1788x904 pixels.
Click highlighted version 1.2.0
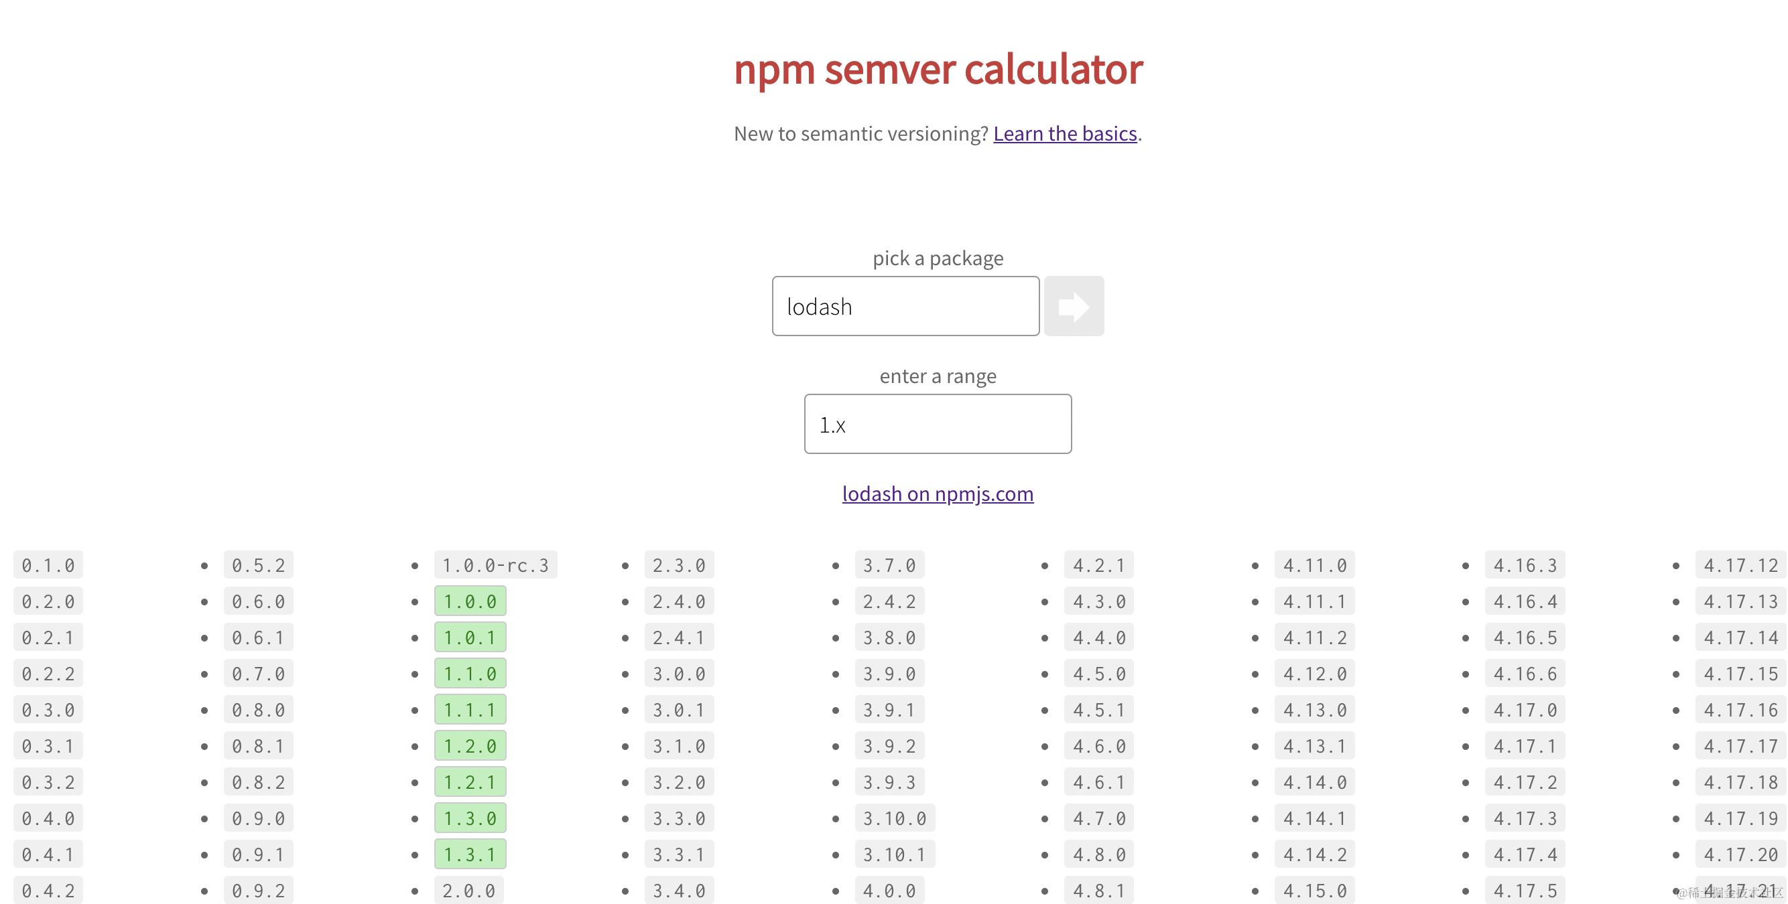point(470,746)
